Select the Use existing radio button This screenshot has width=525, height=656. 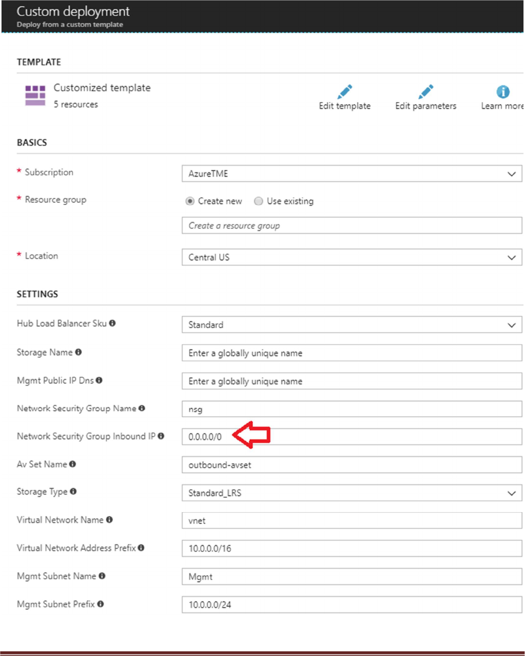(x=259, y=201)
